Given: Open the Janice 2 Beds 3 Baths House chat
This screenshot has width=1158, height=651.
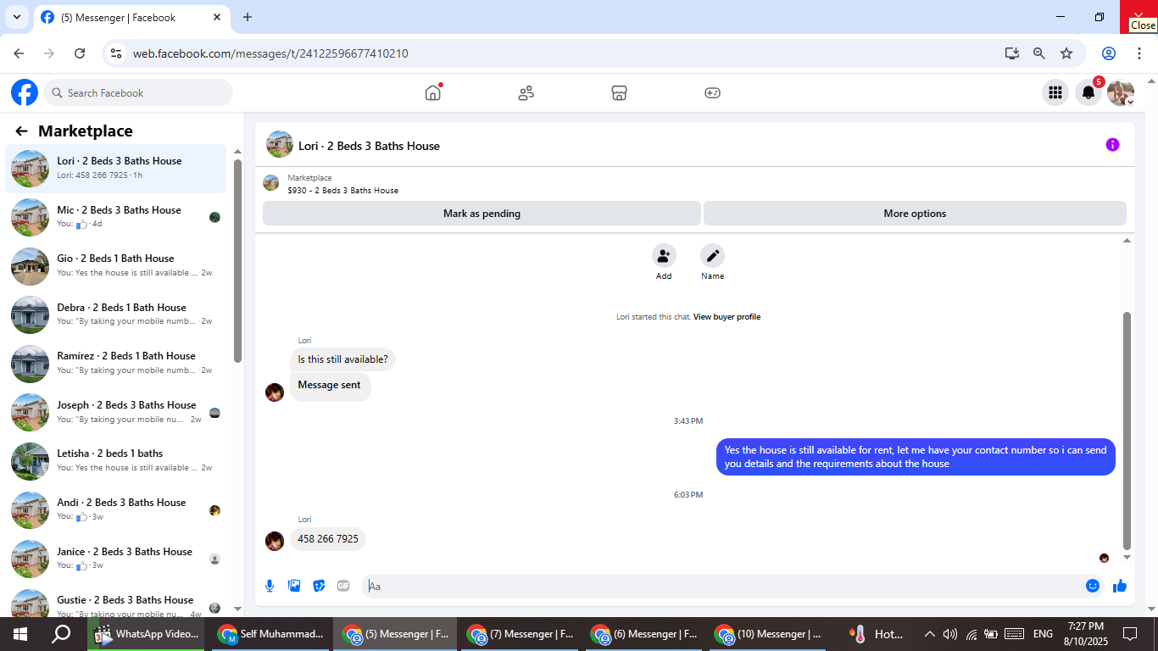Looking at the screenshot, I should point(116,559).
